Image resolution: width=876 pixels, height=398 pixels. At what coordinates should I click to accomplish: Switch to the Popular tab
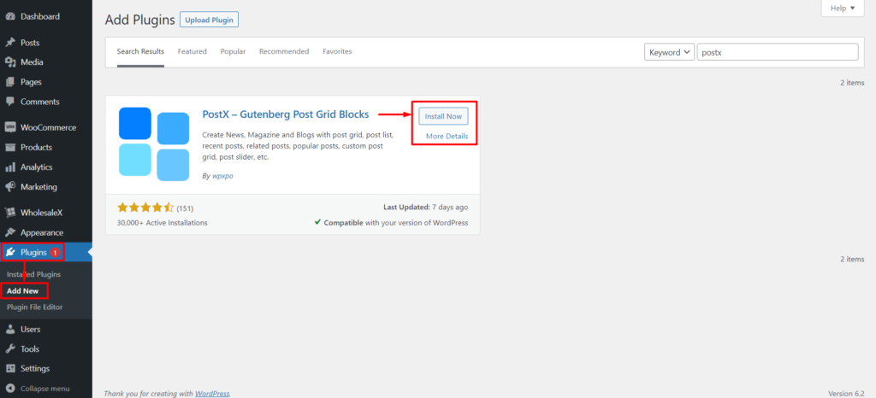(233, 51)
